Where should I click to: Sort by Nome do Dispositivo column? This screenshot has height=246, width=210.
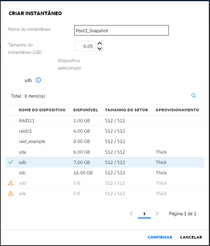click(42, 110)
